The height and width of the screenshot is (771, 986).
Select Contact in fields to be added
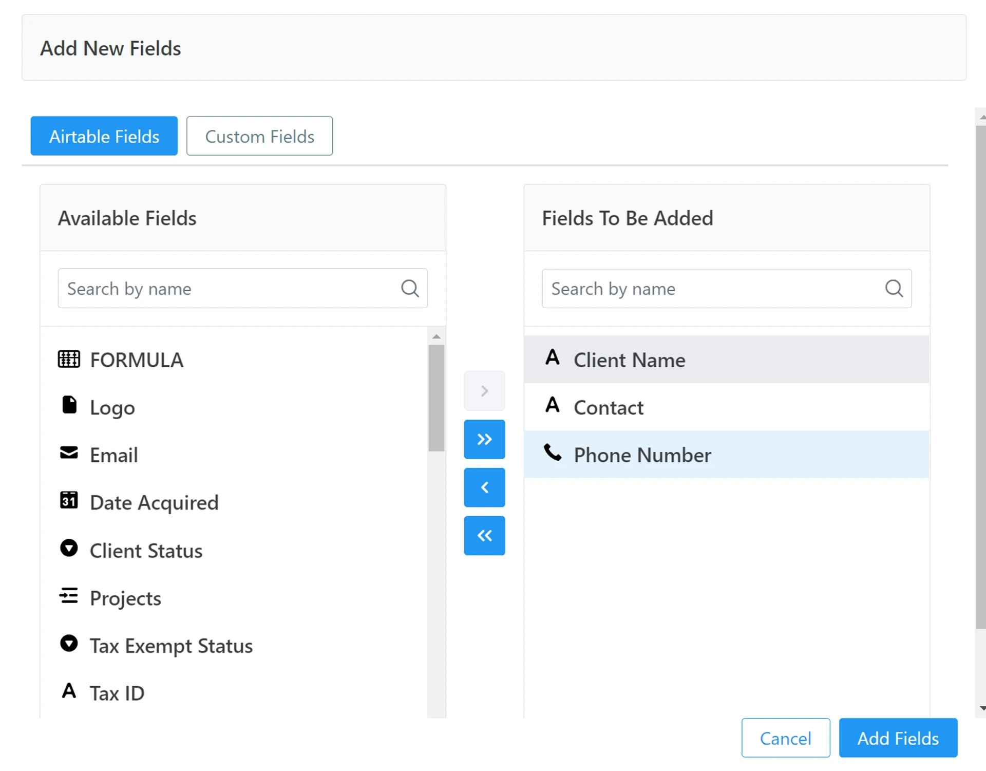point(609,407)
